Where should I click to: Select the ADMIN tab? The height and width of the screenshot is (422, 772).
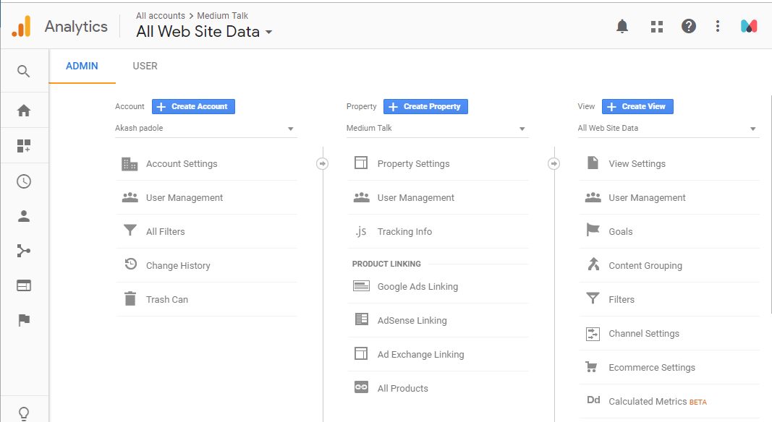click(x=82, y=66)
